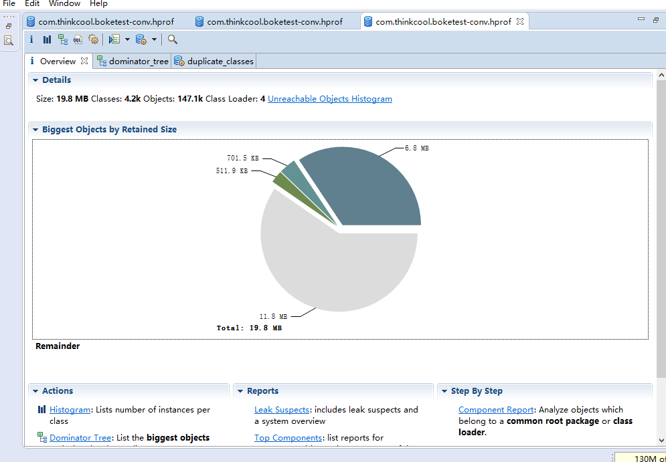Click the Dominator Tree action link
This screenshot has width=666, height=462.
pyautogui.click(x=80, y=437)
